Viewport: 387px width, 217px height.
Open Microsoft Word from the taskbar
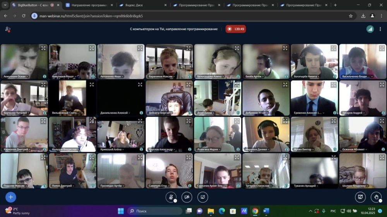click(x=266, y=211)
